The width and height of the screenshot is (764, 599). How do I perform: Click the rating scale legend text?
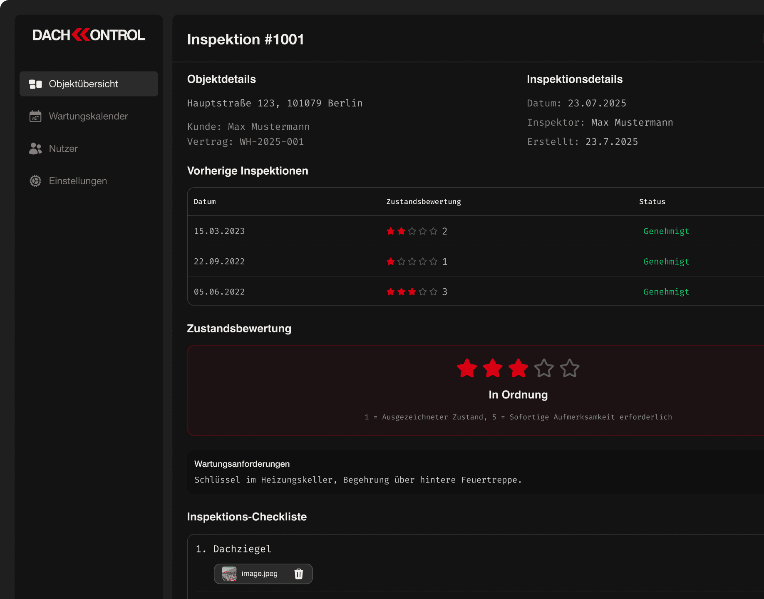[x=518, y=417]
